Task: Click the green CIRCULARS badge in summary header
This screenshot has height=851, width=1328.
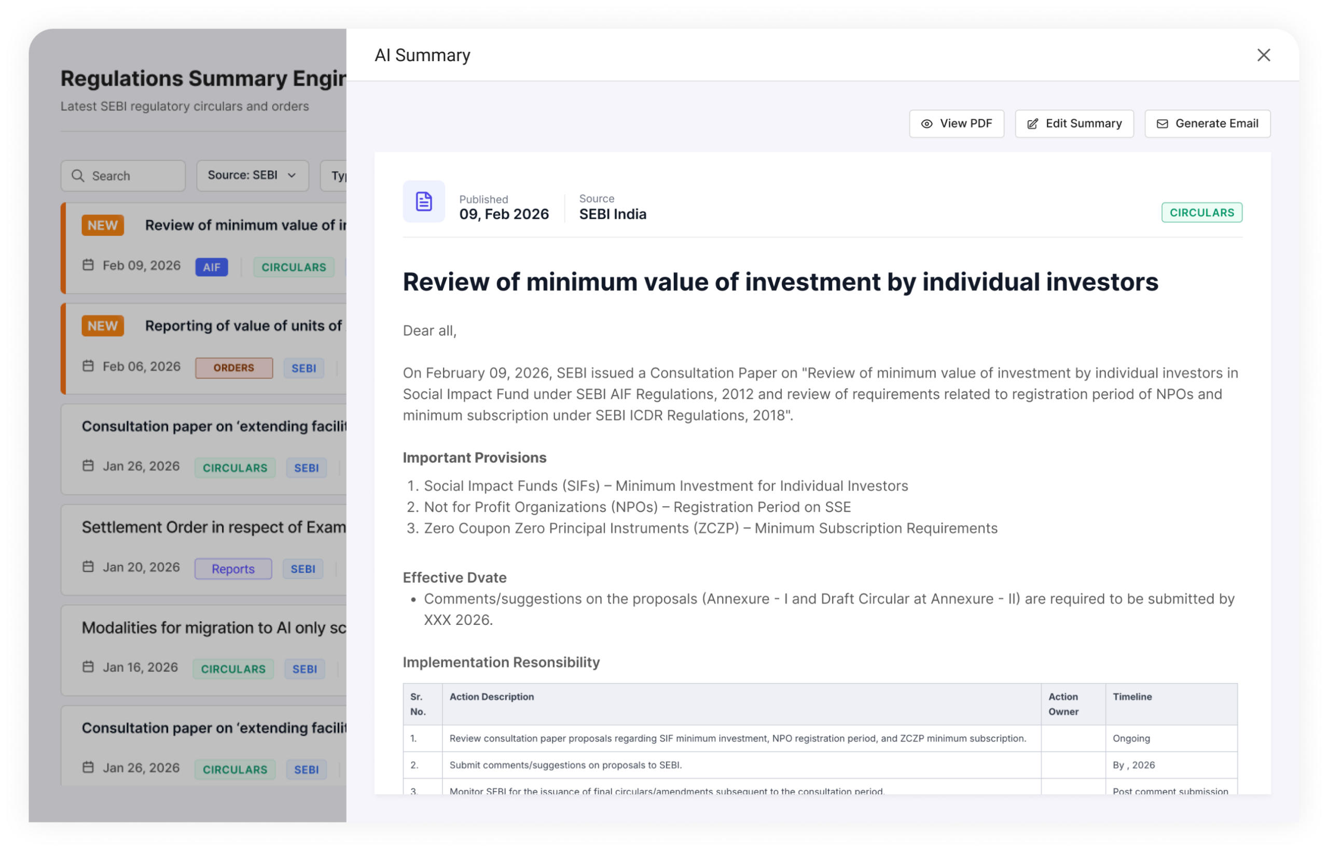Action: (x=1201, y=213)
